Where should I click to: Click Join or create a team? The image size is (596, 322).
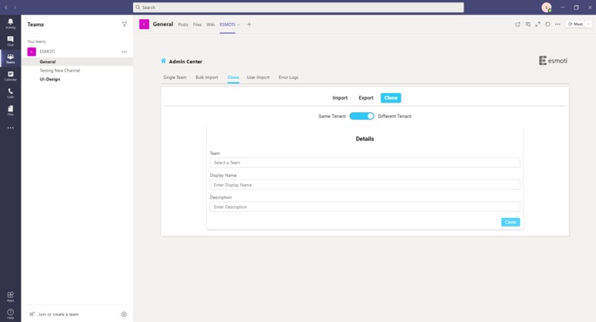[x=58, y=315]
